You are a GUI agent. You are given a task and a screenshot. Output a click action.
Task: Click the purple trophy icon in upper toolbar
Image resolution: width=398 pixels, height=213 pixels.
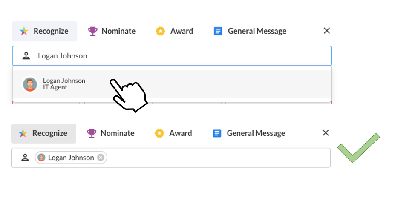click(x=92, y=31)
